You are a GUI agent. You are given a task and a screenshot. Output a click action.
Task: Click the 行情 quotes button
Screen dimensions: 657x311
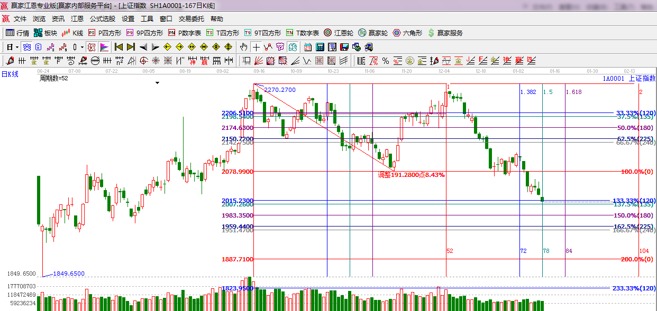[17, 33]
